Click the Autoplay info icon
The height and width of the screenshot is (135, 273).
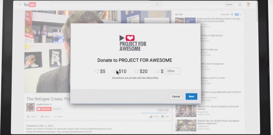click(232, 15)
